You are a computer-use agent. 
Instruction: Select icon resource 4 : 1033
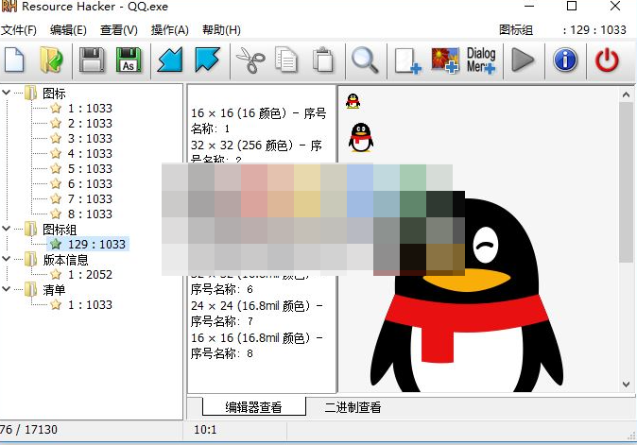click(x=90, y=153)
